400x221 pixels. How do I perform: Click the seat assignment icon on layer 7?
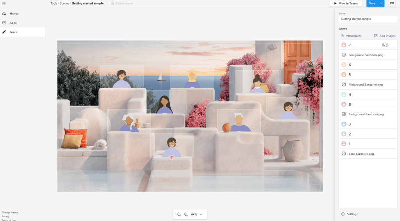[385, 45]
